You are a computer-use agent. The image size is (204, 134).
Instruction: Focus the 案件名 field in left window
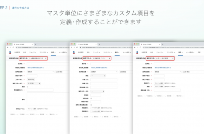[48, 64]
